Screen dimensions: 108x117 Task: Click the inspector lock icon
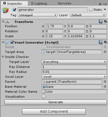100,4
